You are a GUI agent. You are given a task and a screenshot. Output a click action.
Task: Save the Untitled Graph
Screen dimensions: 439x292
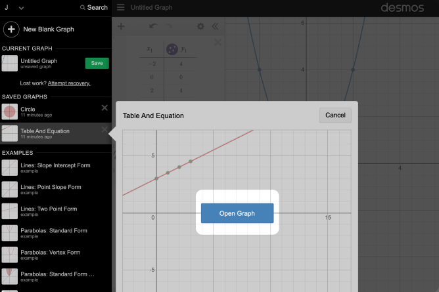97,64
